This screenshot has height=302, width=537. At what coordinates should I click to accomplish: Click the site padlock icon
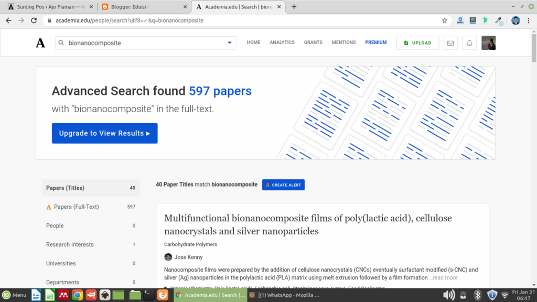pyautogui.click(x=49, y=20)
